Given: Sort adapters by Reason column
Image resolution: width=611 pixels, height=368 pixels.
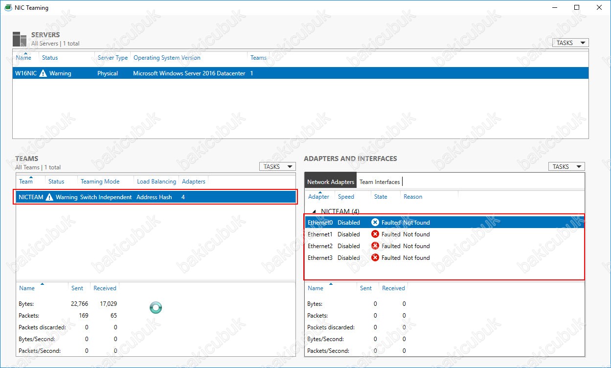Looking at the screenshot, I should [413, 197].
